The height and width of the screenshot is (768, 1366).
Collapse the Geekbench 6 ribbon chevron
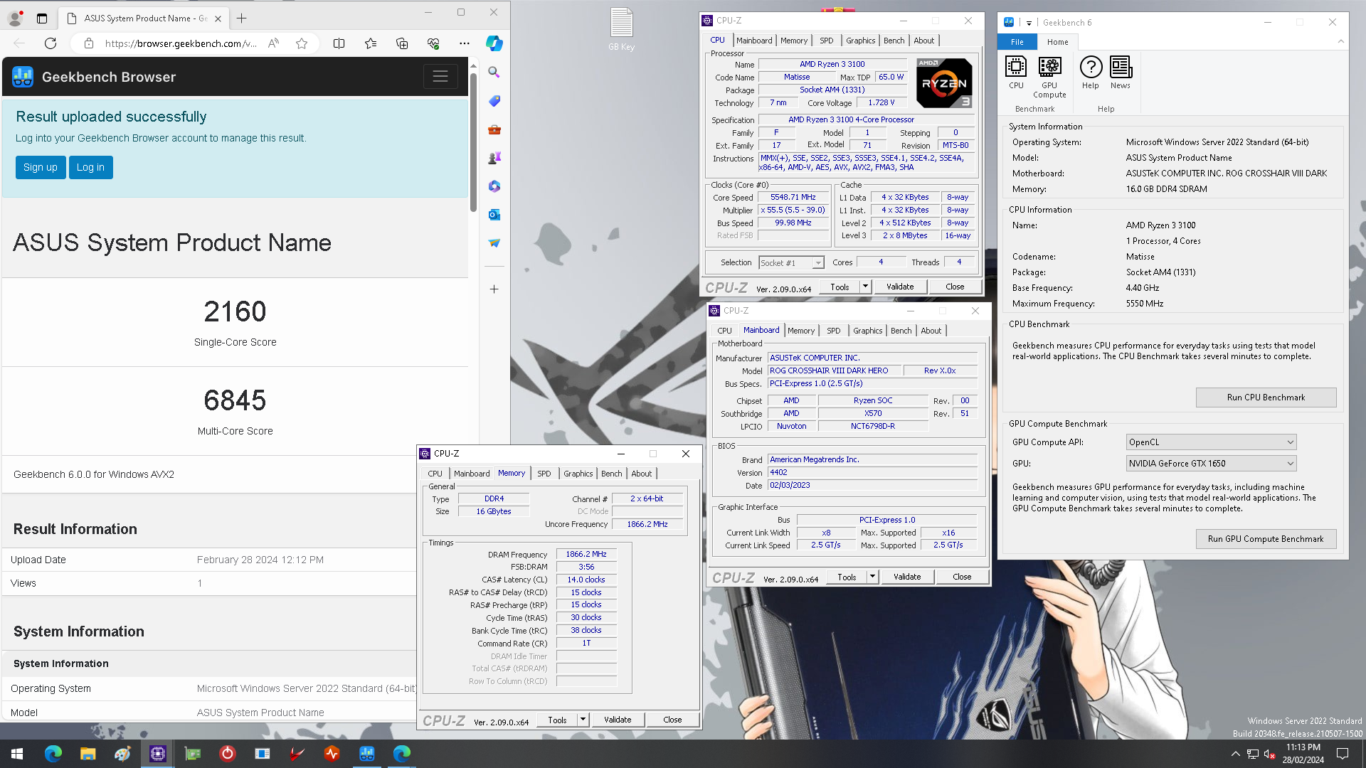1341,42
